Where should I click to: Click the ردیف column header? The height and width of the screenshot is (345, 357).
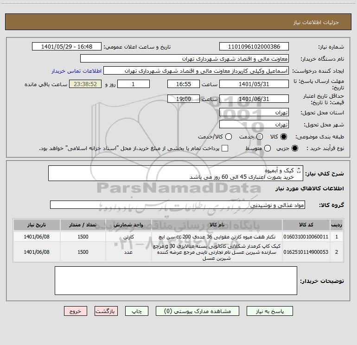point(337,225)
